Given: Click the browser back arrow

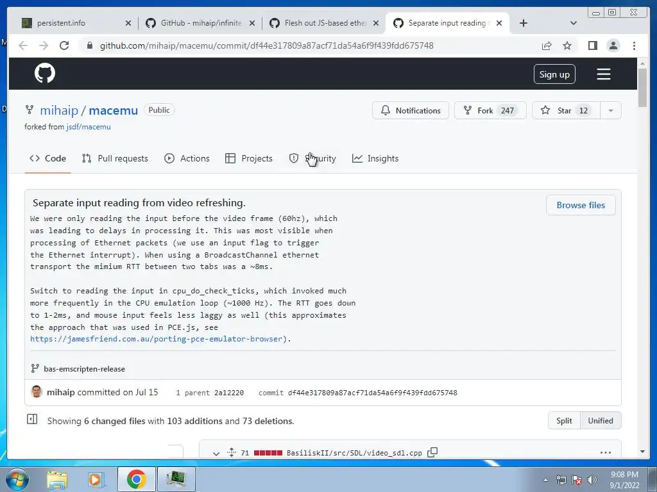Looking at the screenshot, I should click(x=23, y=45).
